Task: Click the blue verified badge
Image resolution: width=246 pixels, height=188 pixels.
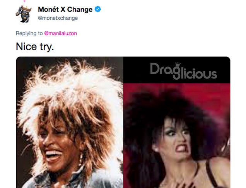Action: point(97,9)
